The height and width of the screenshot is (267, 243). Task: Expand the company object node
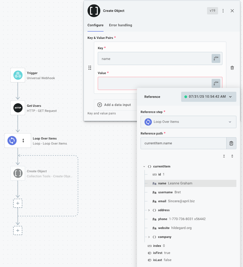149,237
